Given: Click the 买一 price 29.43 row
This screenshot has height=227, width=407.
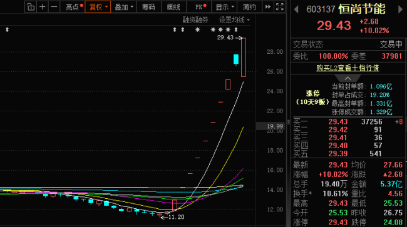Looking at the screenshot, I should [348, 122].
